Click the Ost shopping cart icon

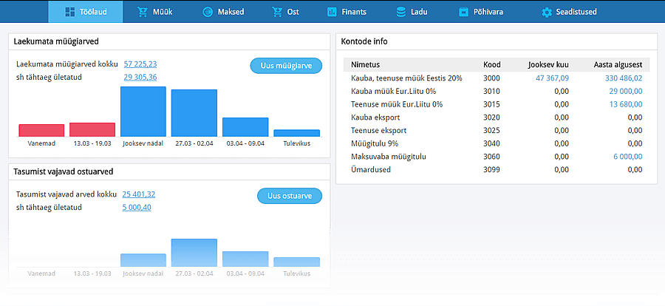click(276, 12)
